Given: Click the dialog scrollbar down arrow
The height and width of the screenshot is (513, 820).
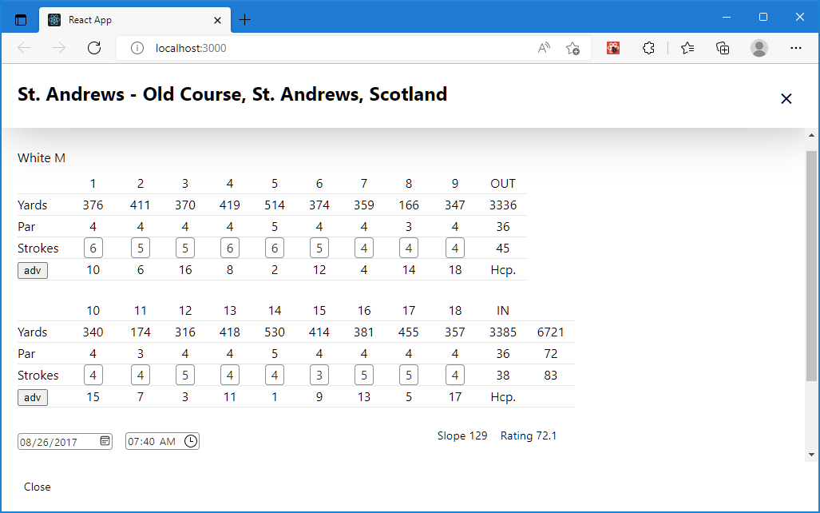Looking at the screenshot, I should click(811, 455).
